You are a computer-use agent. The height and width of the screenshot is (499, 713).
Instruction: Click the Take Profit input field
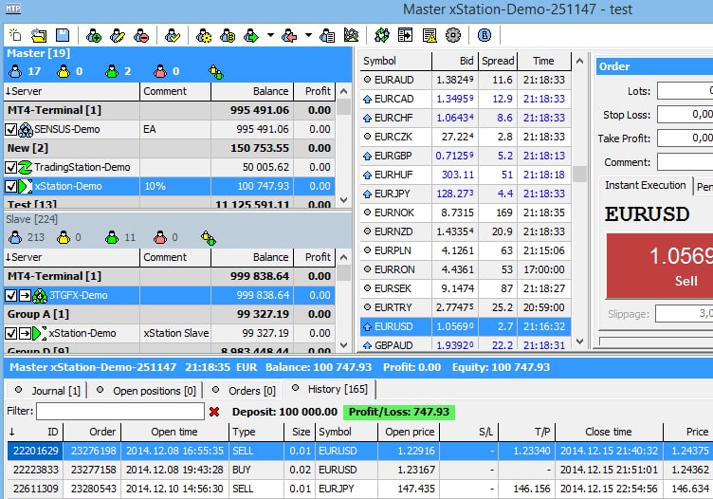[x=685, y=139]
